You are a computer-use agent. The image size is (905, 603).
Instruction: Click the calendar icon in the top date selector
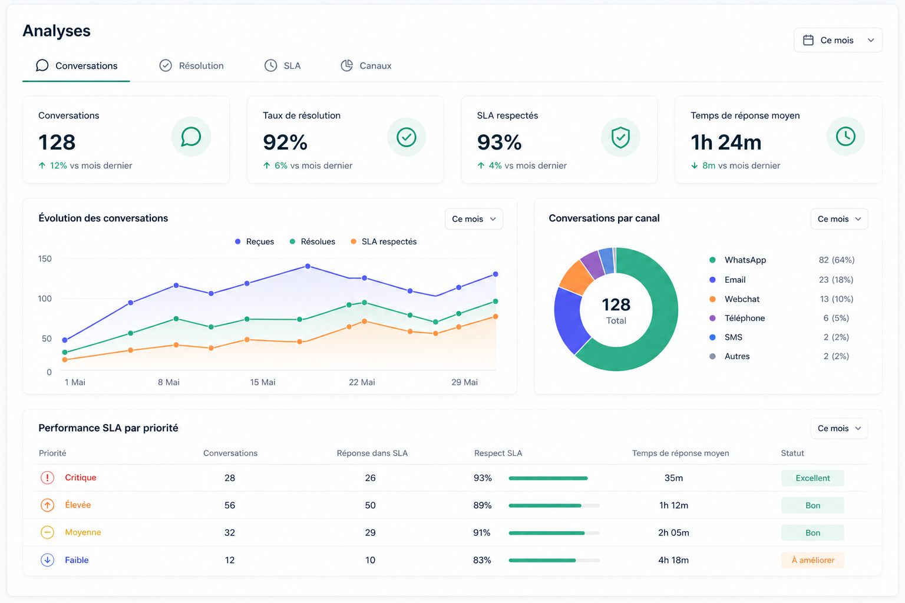click(808, 40)
